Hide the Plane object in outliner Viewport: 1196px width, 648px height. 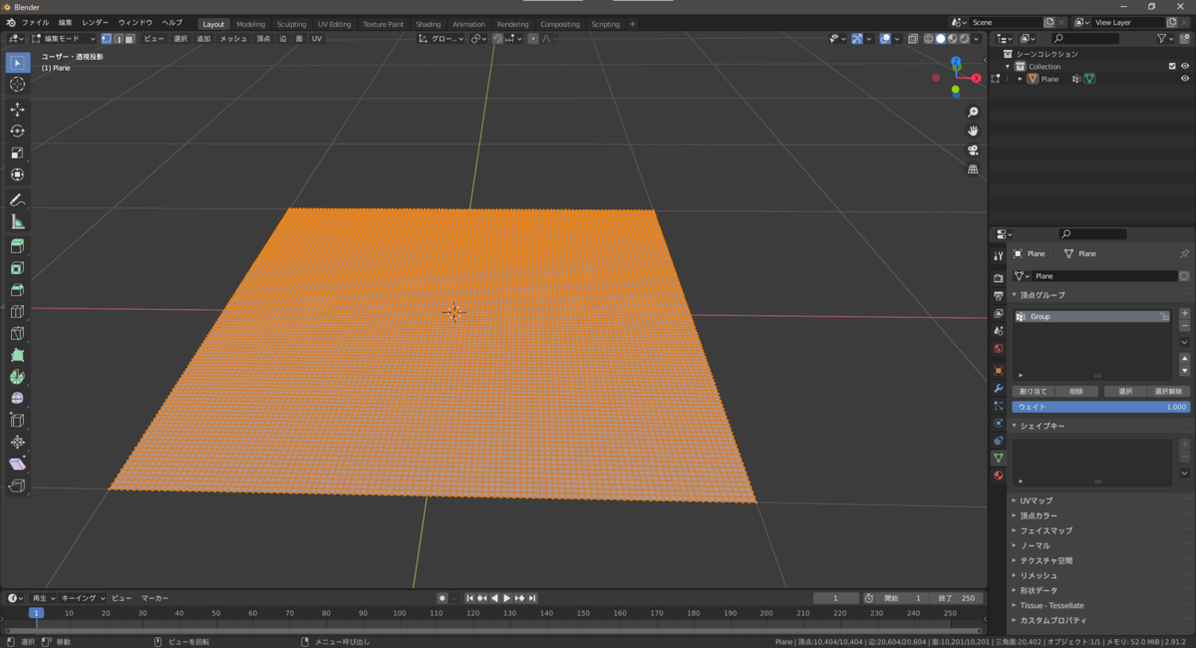point(1185,79)
